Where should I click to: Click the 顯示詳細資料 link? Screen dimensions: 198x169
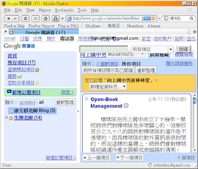179,64
